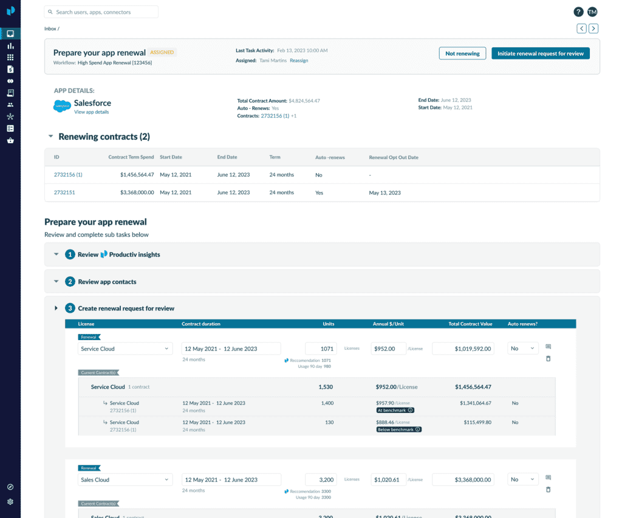The width and height of the screenshot is (622, 518).
Task: Open contract 2732151 in table
Action: pos(64,193)
